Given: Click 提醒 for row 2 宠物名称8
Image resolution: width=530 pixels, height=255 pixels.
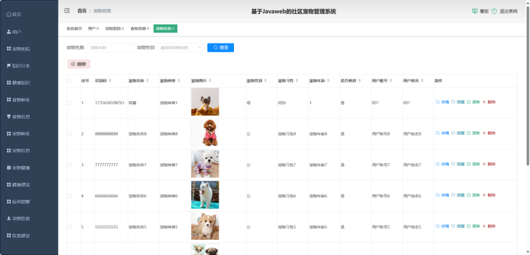Looking at the screenshot, I should 458,133.
